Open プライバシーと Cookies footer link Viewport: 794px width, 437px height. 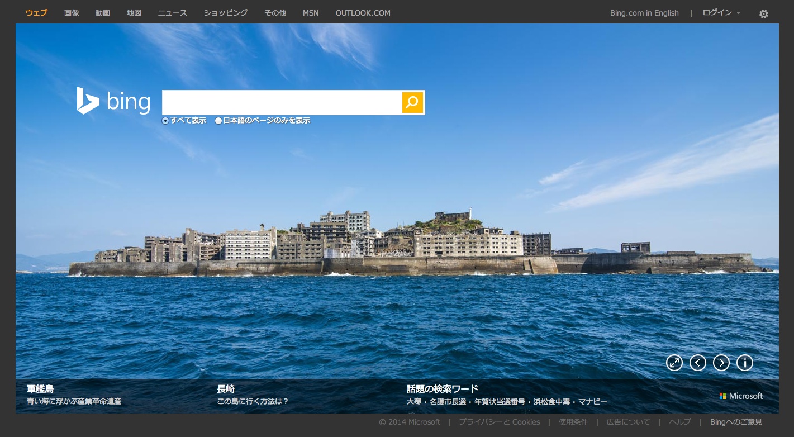[x=499, y=422]
